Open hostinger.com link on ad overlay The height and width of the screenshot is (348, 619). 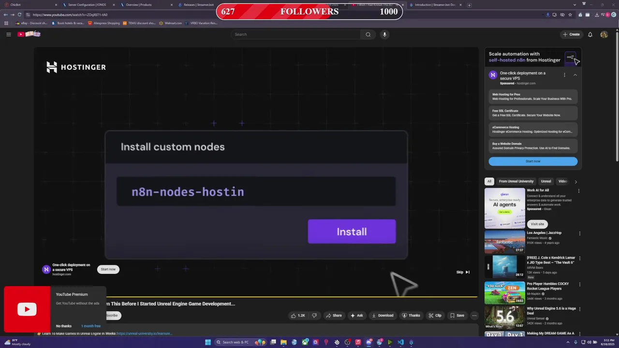[x=61, y=275]
